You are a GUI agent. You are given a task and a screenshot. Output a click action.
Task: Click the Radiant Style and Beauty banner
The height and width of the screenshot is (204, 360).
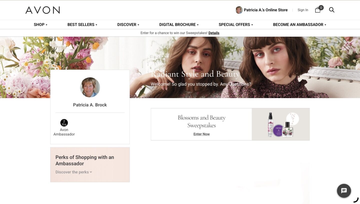click(x=195, y=74)
